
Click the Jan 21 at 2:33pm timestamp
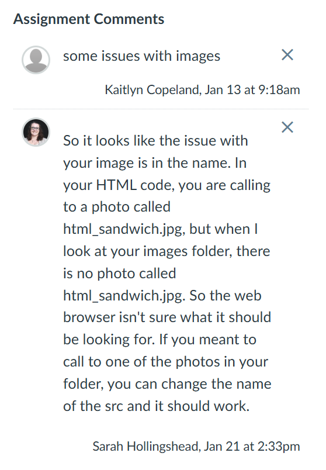click(x=252, y=446)
